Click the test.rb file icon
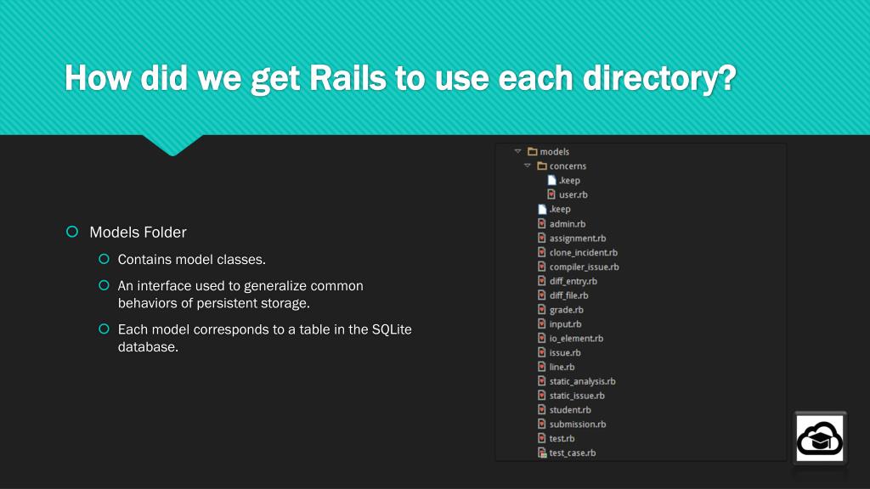 click(542, 439)
